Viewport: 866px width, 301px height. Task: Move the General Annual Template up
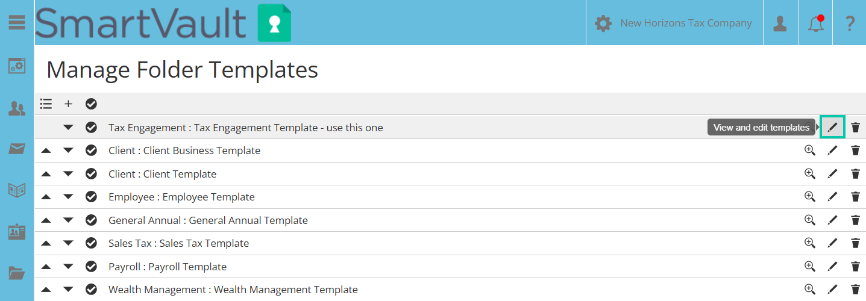46,220
